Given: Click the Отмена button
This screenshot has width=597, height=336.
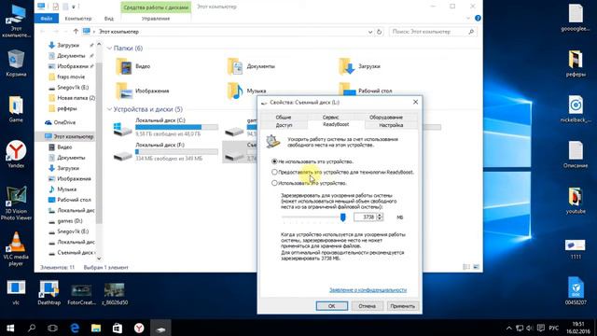Looking at the screenshot, I should click(367, 306).
